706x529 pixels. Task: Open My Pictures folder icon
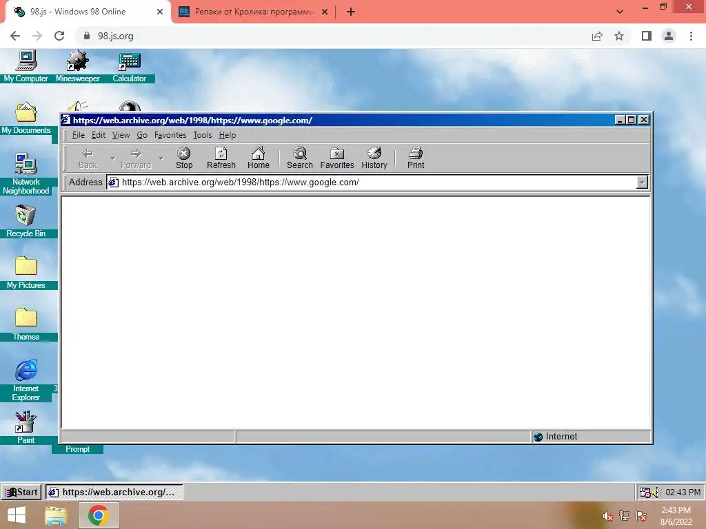(26, 273)
